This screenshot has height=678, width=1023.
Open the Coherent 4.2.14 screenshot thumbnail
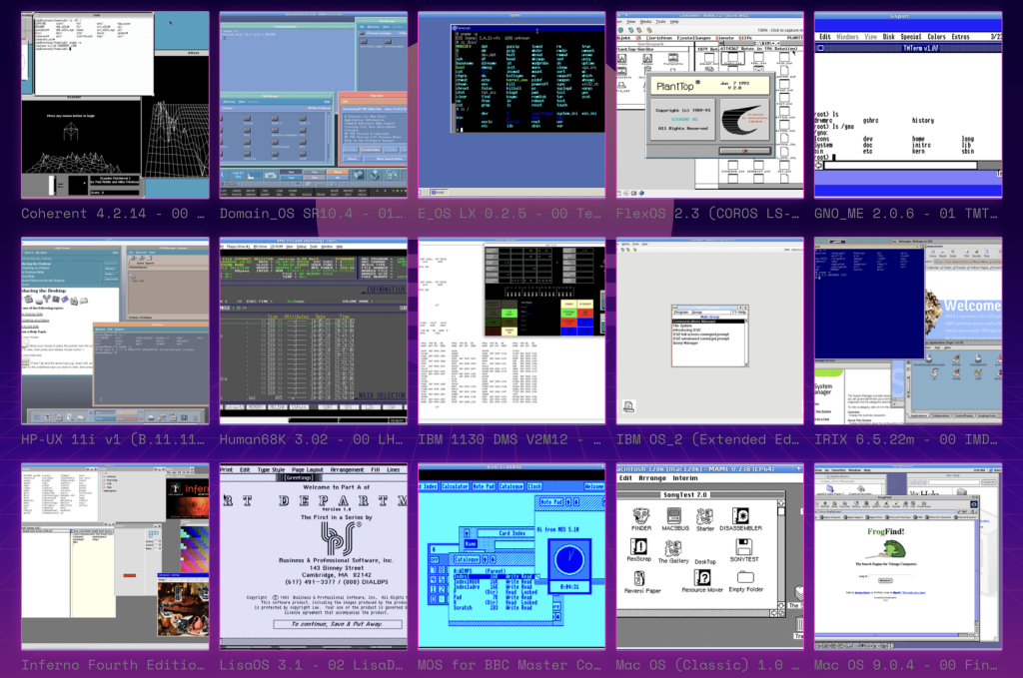point(115,105)
